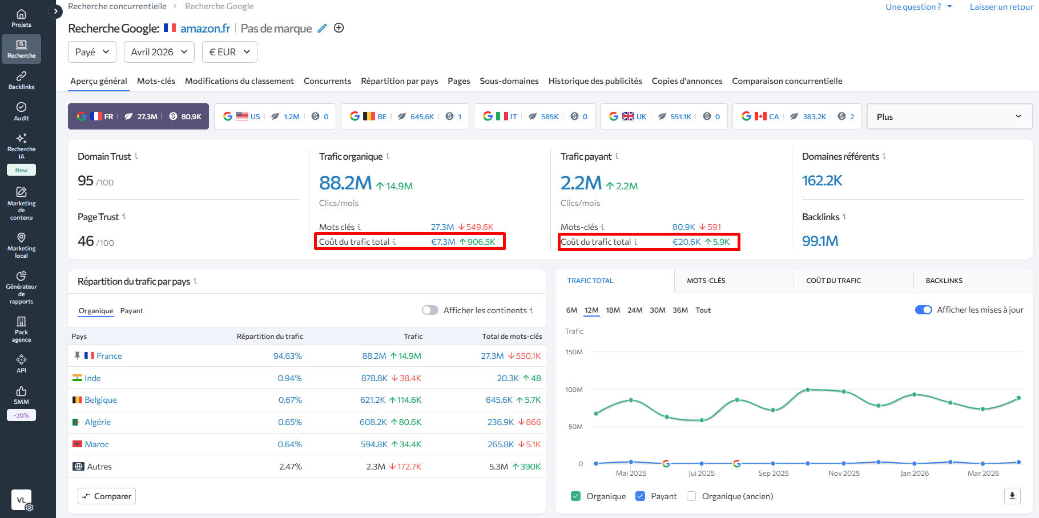This screenshot has height=518, width=1039.
Task: Open SMM in the sidebar
Action: click(x=21, y=395)
